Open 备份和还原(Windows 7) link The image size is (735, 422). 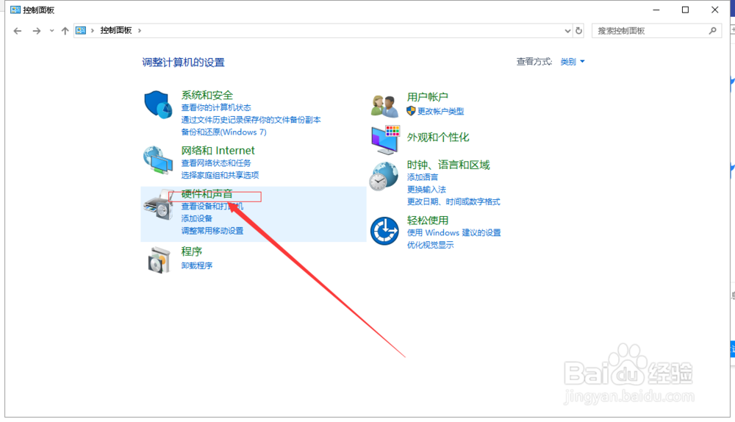pos(223,132)
